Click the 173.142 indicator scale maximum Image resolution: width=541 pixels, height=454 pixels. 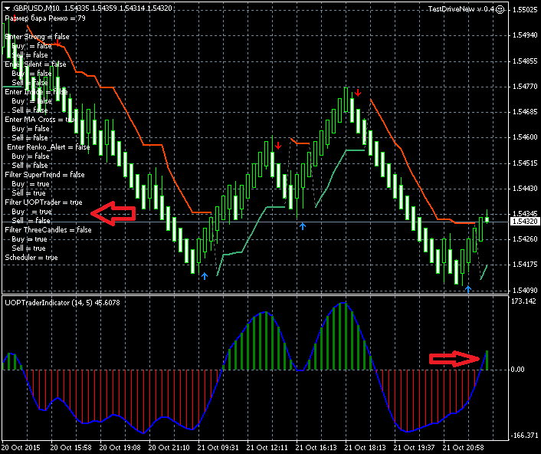coord(523,301)
